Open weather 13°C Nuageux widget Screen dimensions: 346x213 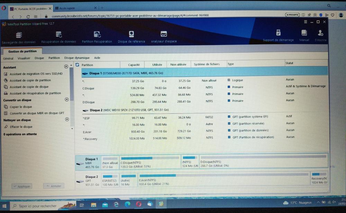click(298, 203)
